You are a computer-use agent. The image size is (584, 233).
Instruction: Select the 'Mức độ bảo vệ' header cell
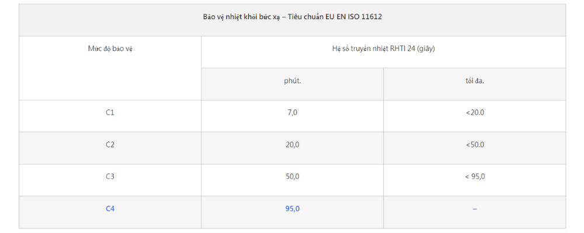[x=110, y=49]
